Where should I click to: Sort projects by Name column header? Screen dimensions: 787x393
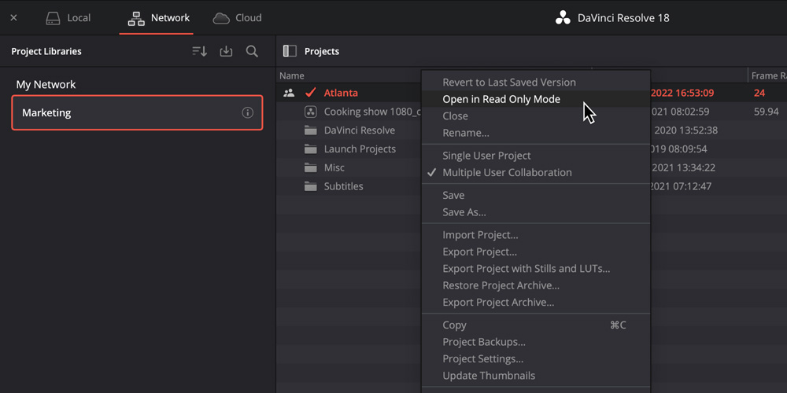[292, 75]
